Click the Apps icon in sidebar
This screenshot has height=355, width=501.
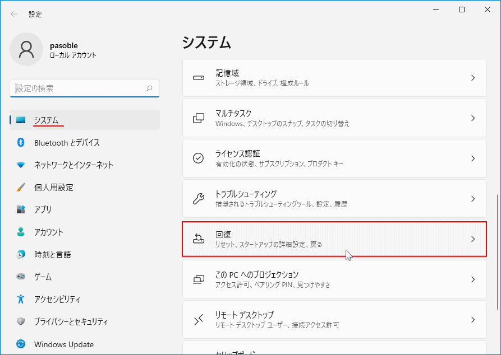[x=21, y=209]
